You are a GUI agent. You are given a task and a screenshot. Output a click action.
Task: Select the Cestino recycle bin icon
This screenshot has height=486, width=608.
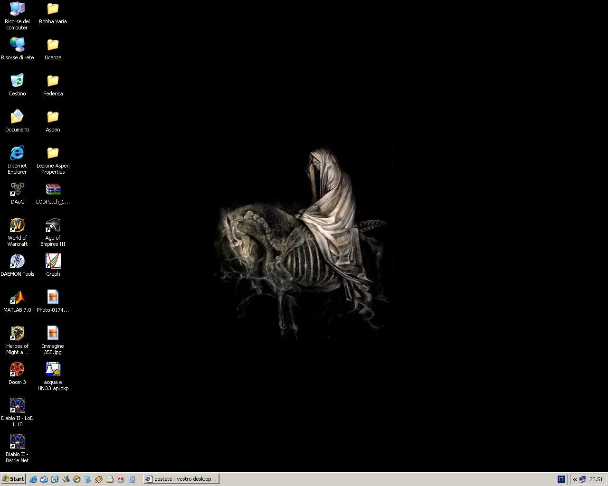(17, 85)
